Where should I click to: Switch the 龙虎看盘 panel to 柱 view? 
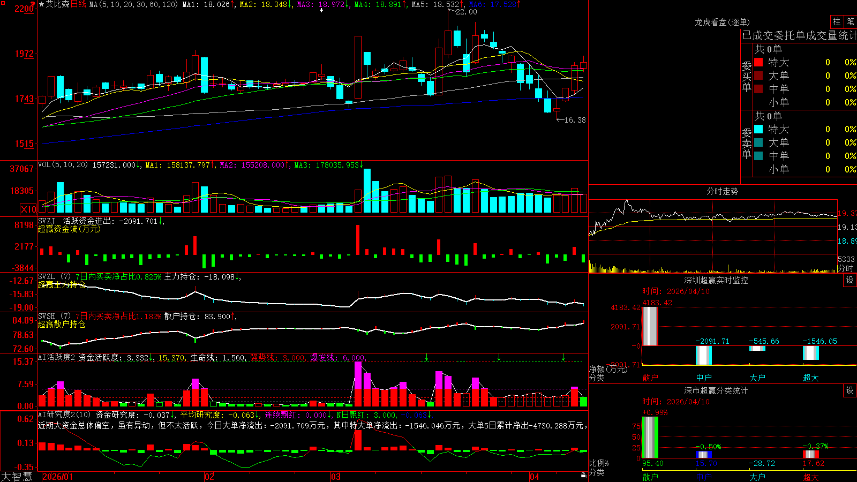(x=837, y=21)
